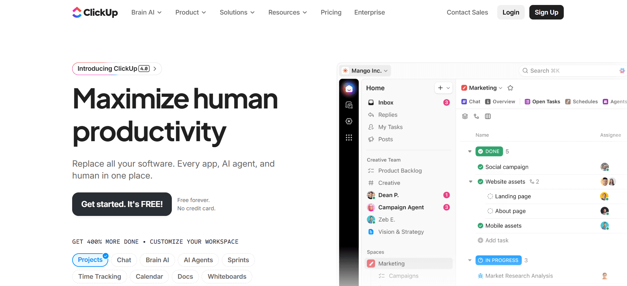This screenshot has width=627, height=286.
Task: Toggle Social campaign completed checkmark
Action: pyautogui.click(x=480, y=167)
